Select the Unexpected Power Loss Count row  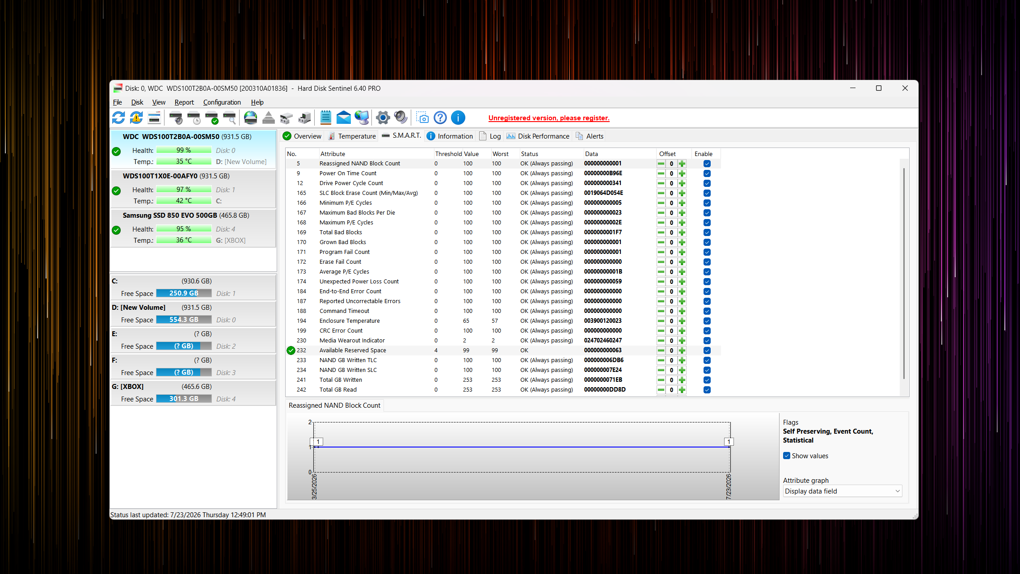pyautogui.click(x=503, y=282)
